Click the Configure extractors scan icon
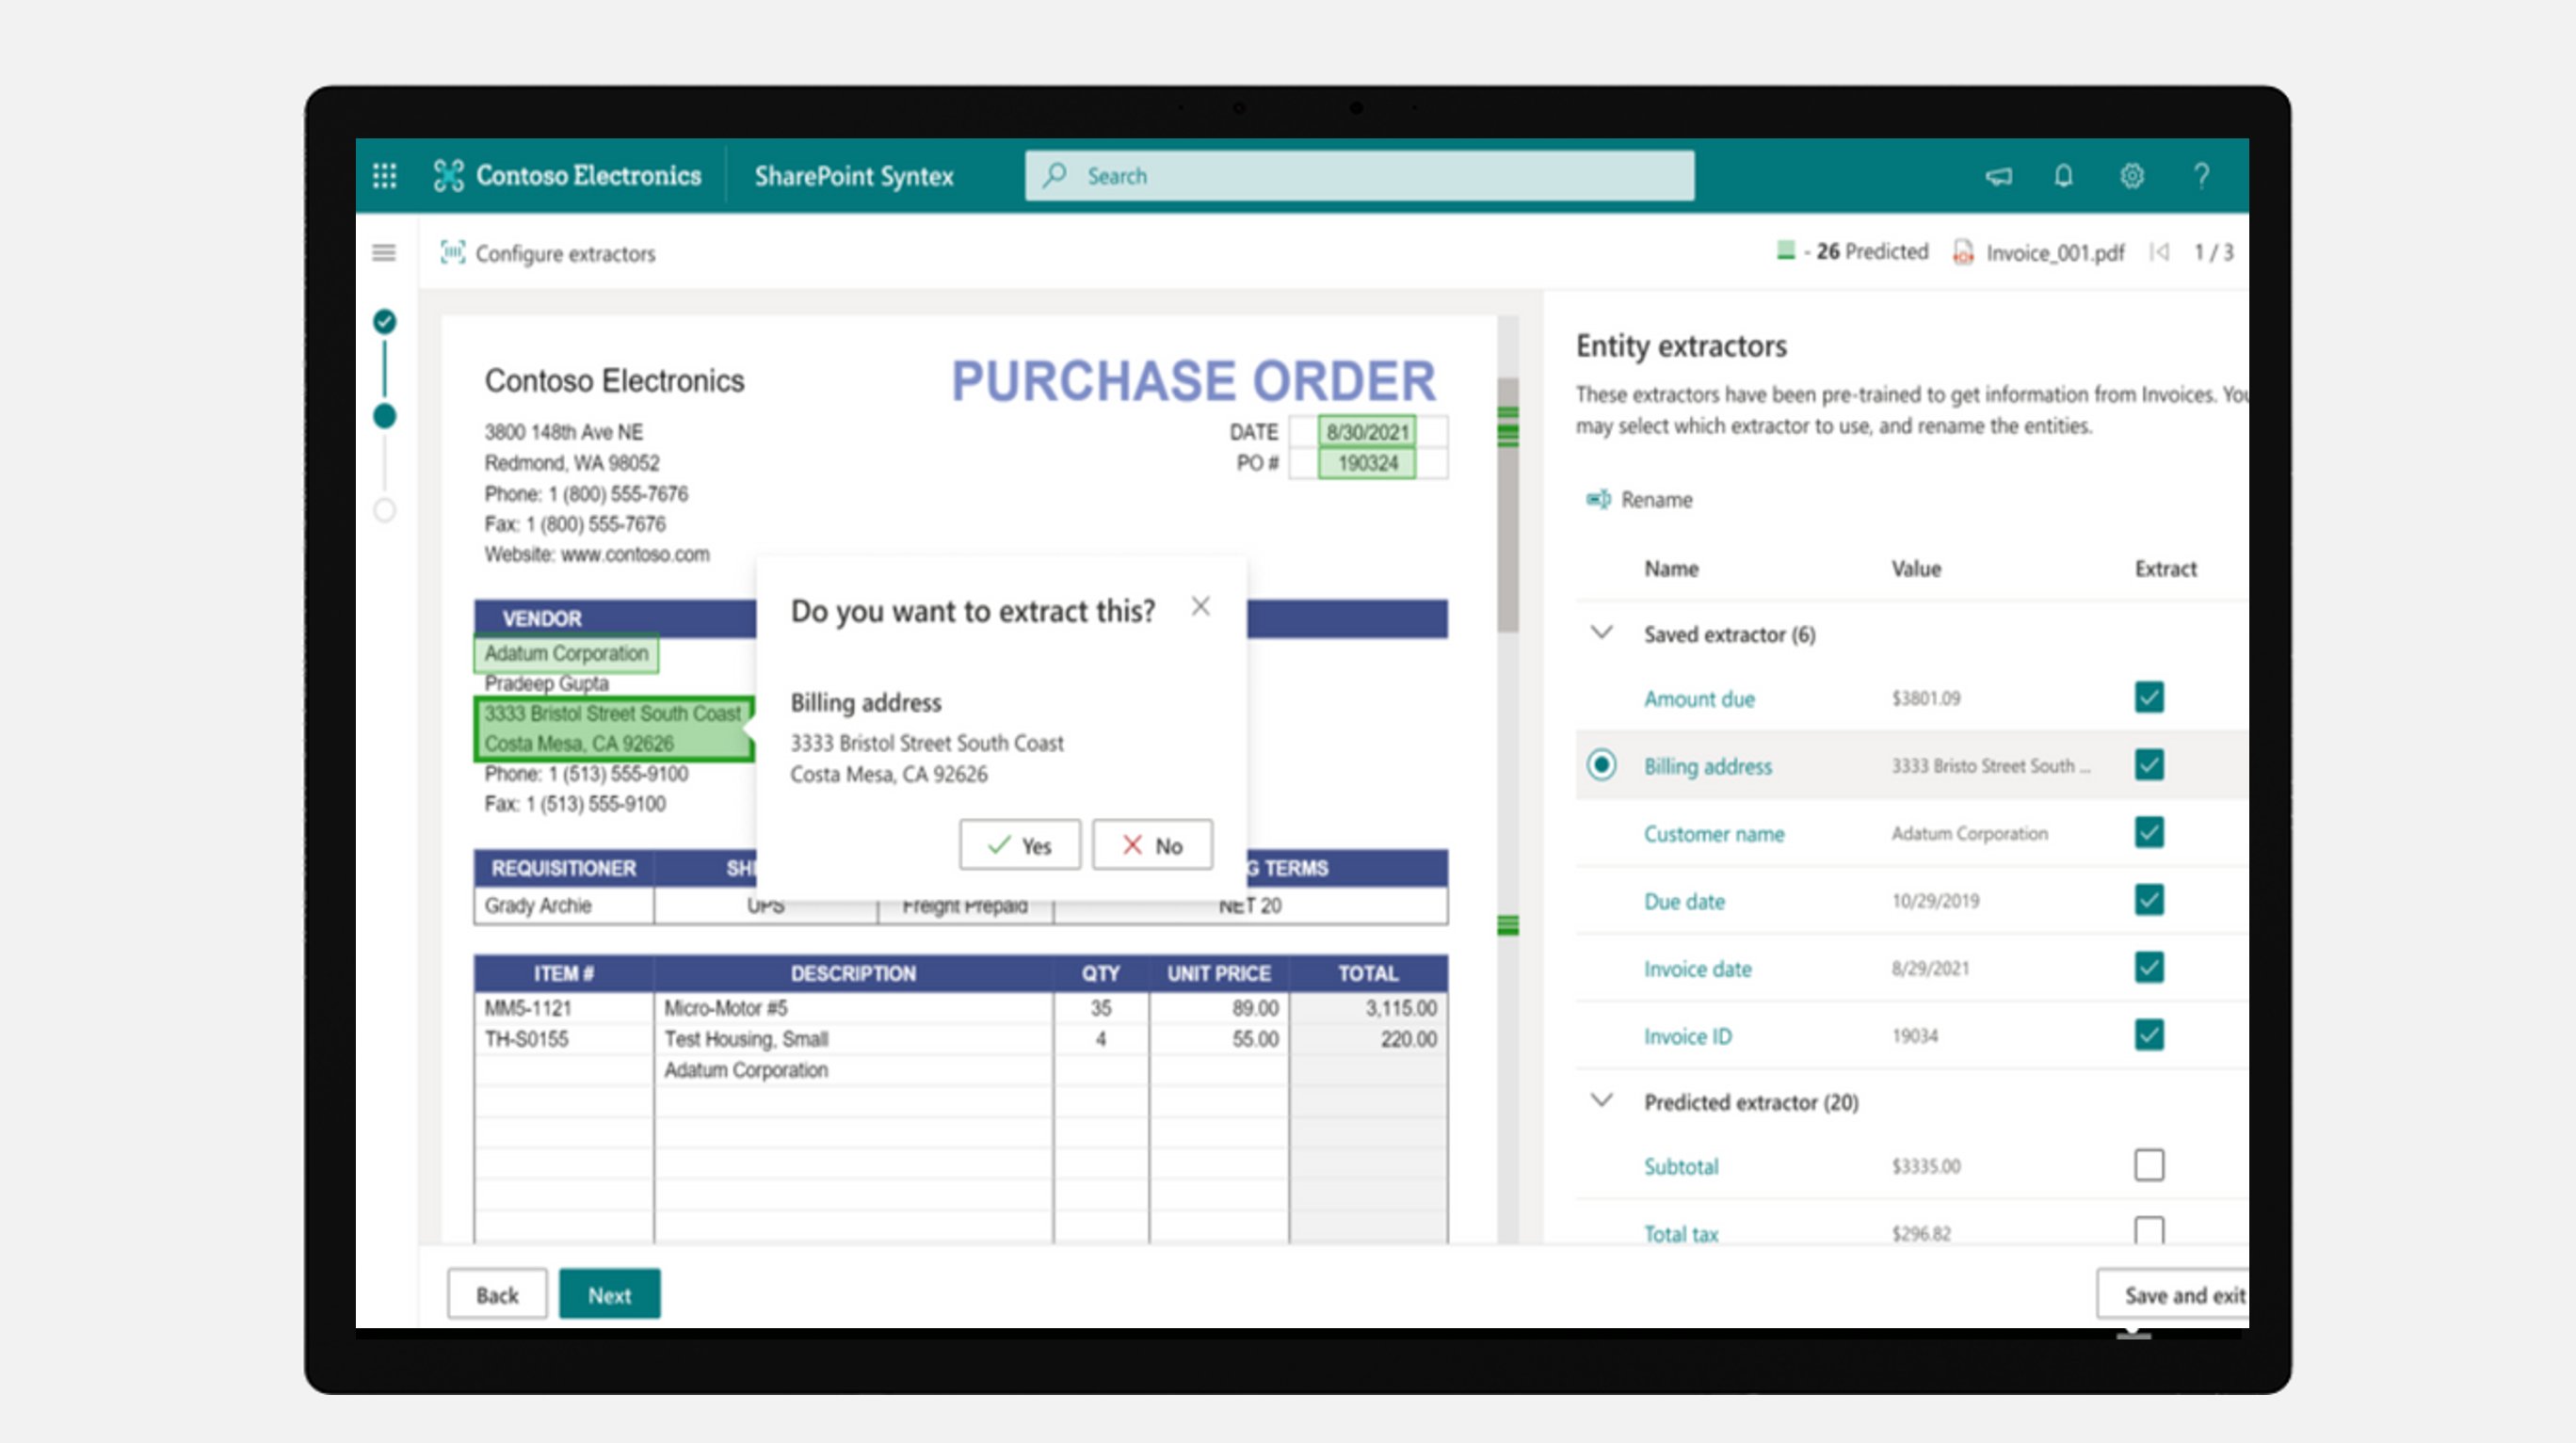Screen dimensions: 2576x1443 point(452,253)
